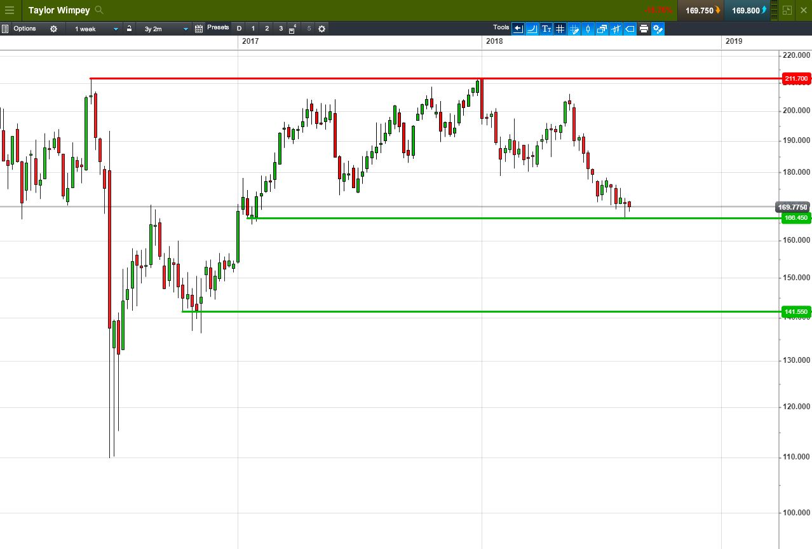
Task: Click the 2017 time axis label
Action: pyautogui.click(x=250, y=41)
